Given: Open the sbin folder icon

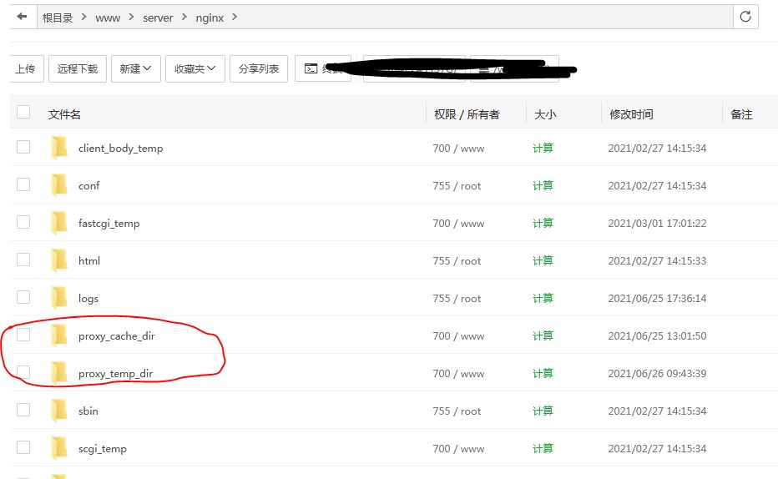Looking at the screenshot, I should point(59,411).
